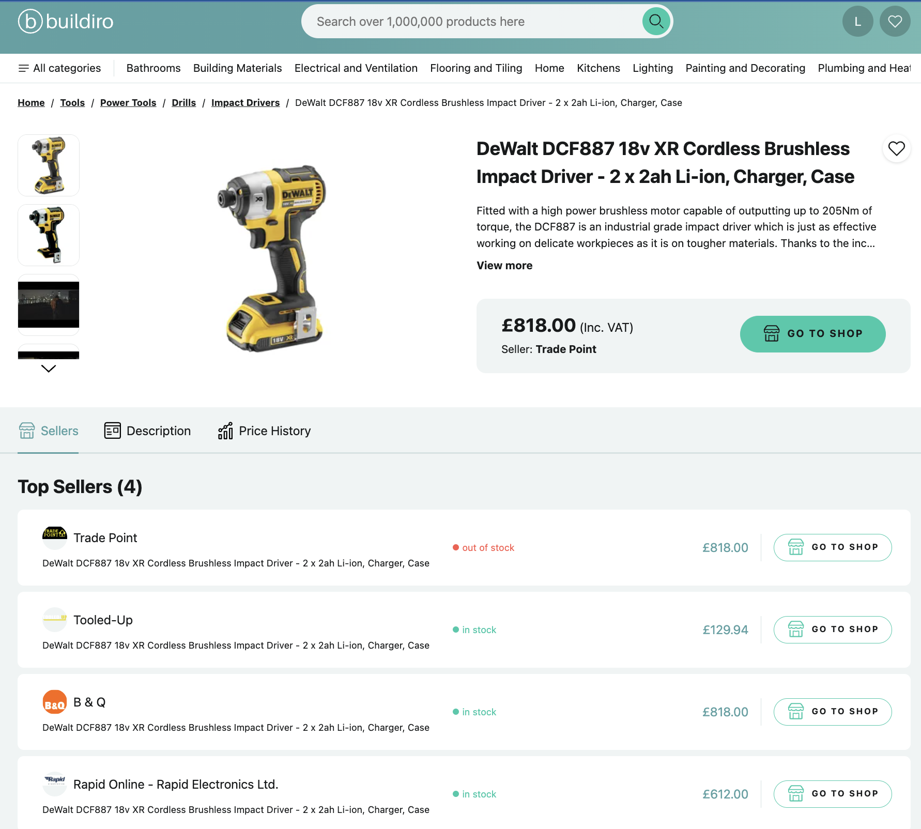Open the All categories menu
The width and height of the screenshot is (921, 829).
(x=59, y=68)
